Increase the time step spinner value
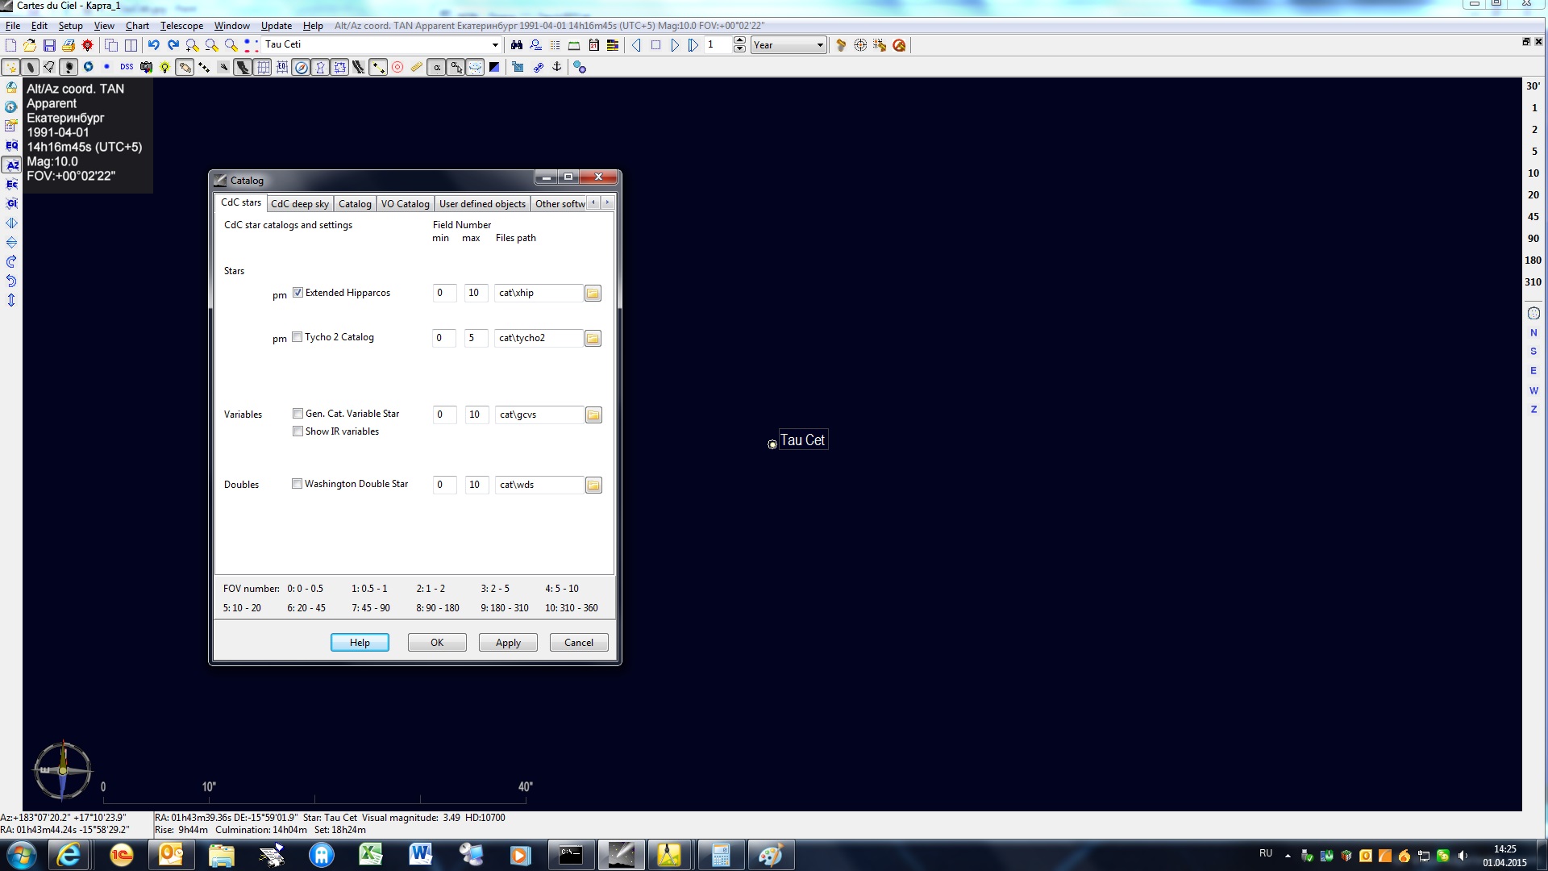 pyautogui.click(x=739, y=41)
